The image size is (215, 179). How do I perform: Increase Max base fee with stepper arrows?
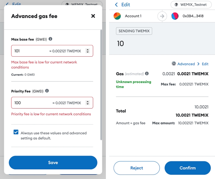click(88, 50)
